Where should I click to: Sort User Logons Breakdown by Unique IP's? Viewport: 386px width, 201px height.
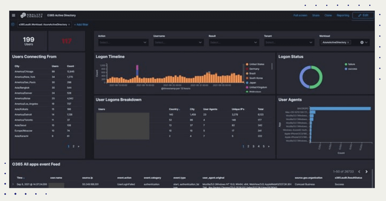(239, 109)
